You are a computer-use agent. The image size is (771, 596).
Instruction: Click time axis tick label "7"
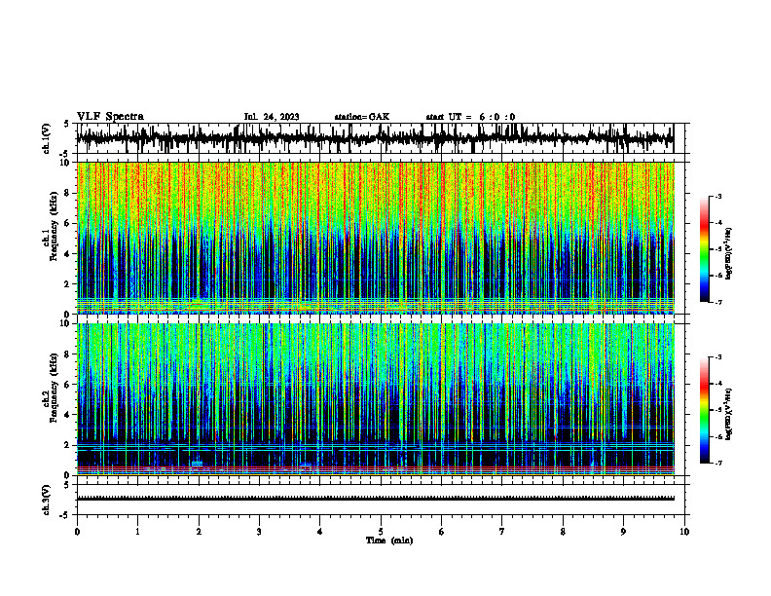pyautogui.click(x=502, y=532)
